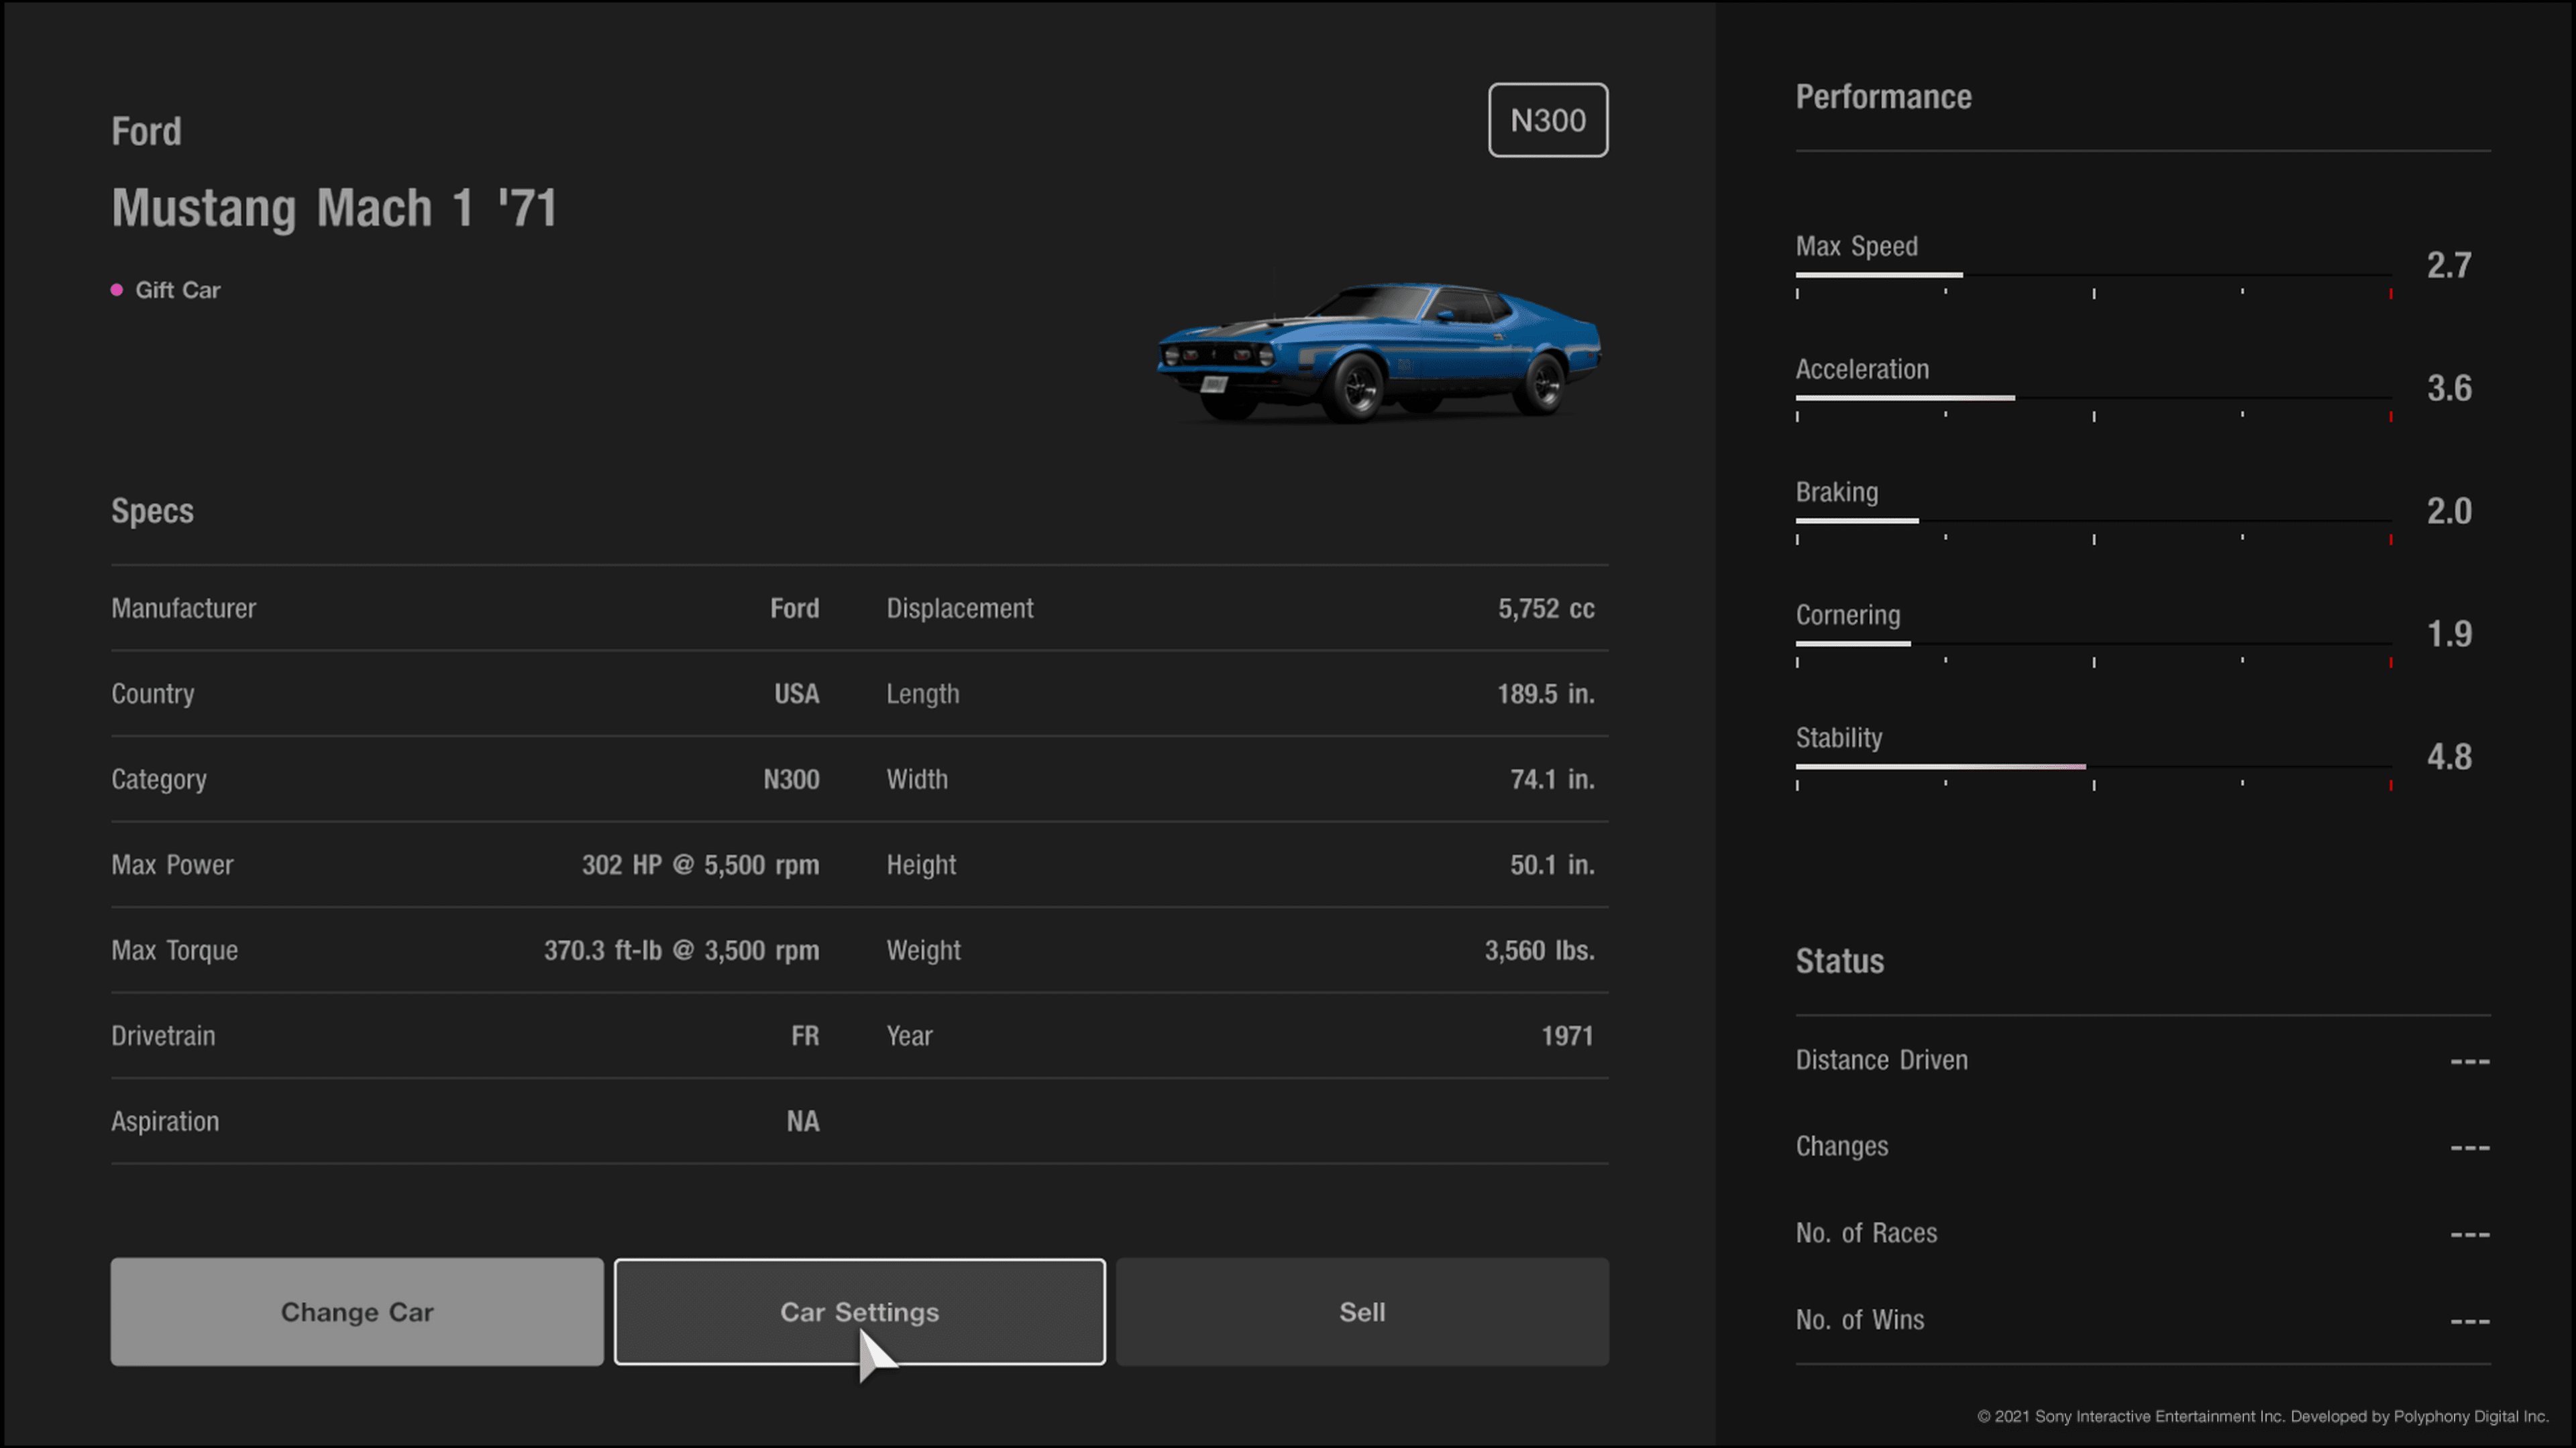The image size is (2576, 1448).
Task: Click the Aspiration spec label
Action: [x=165, y=1122]
